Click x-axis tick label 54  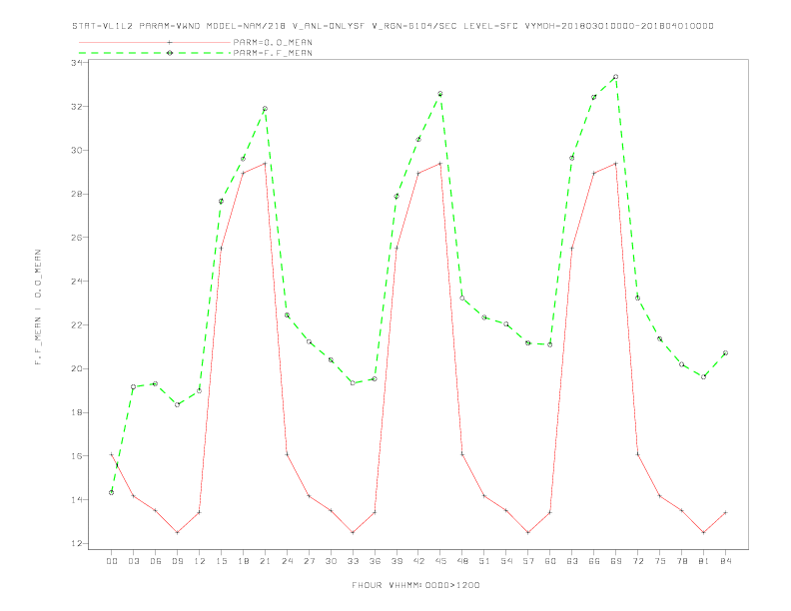pyautogui.click(x=506, y=561)
